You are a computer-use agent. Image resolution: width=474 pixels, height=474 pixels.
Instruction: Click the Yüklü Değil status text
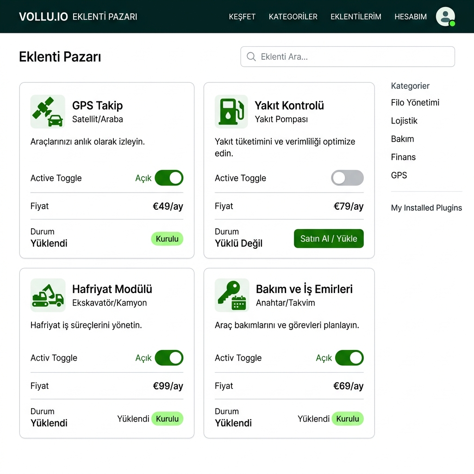click(238, 243)
